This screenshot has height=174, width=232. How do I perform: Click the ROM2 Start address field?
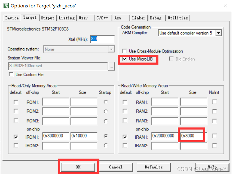56,111
